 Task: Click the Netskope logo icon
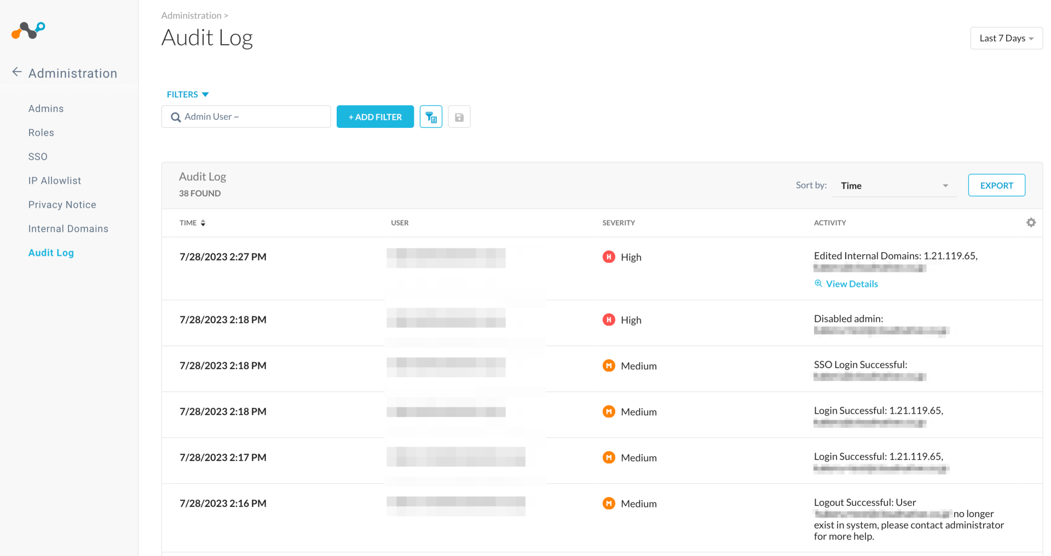[x=28, y=31]
